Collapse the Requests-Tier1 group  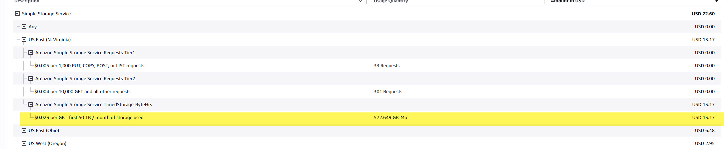coord(31,53)
